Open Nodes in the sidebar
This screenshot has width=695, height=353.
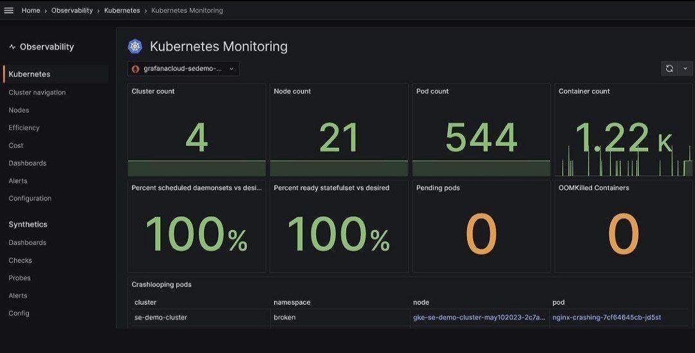coord(19,110)
